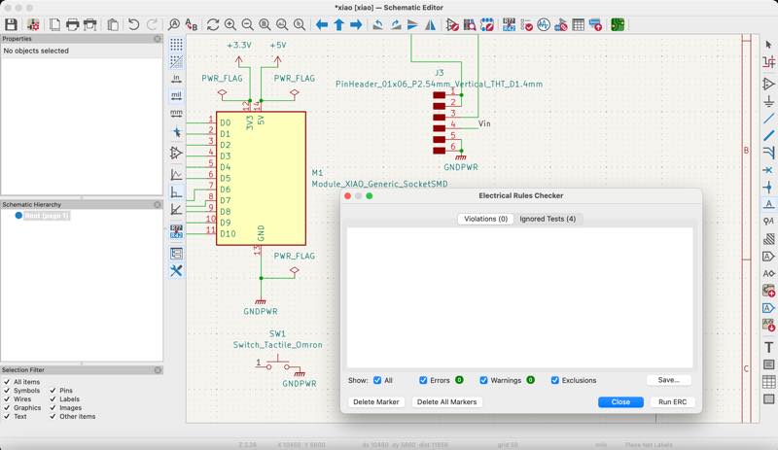Viewport: 778px width, 450px height.
Task: Rotate selection clockwise
Action: tap(396, 24)
